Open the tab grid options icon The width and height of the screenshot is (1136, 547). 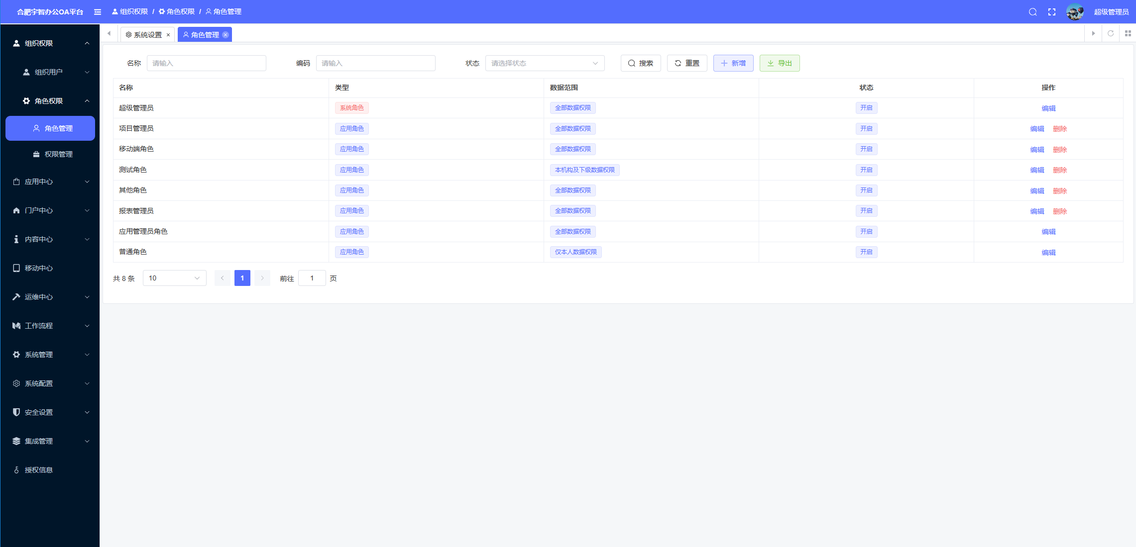[x=1128, y=33]
